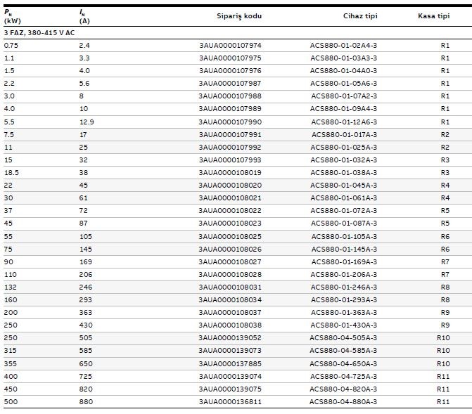The height and width of the screenshot is (414, 472).
Task: Select device type ACS880-01-169A-3
Action: click(344, 261)
